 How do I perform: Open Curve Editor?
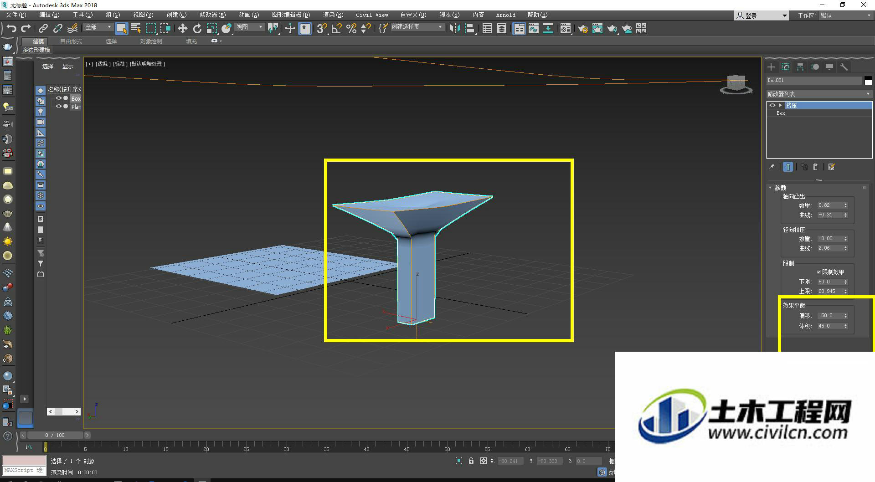534,29
